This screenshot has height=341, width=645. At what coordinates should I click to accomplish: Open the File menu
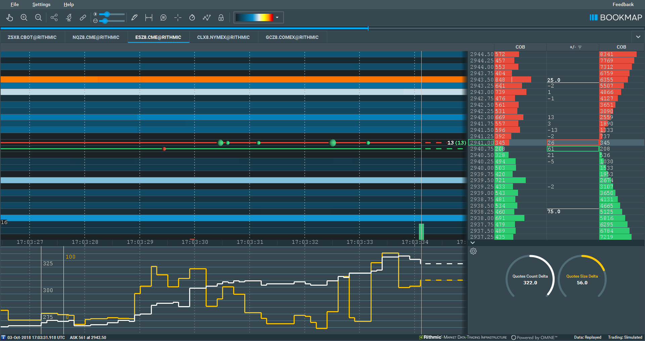click(x=14, y=4)
